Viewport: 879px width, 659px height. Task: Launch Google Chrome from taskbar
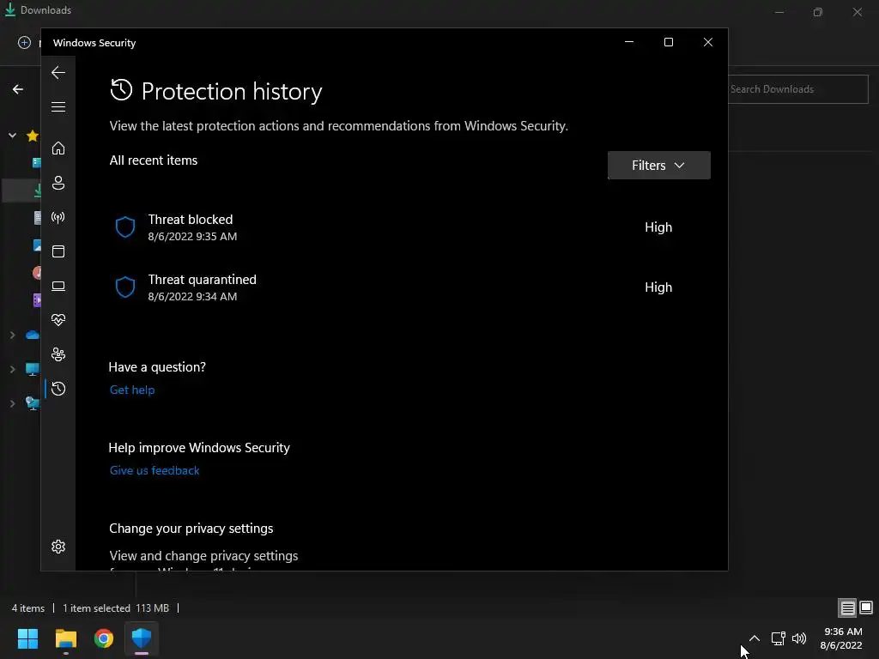click(x=104, y=638)
